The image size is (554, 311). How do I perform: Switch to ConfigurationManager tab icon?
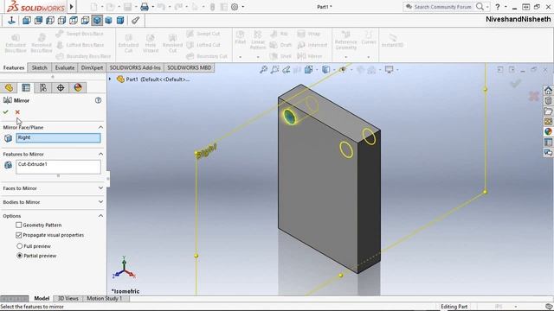point(43,88)
